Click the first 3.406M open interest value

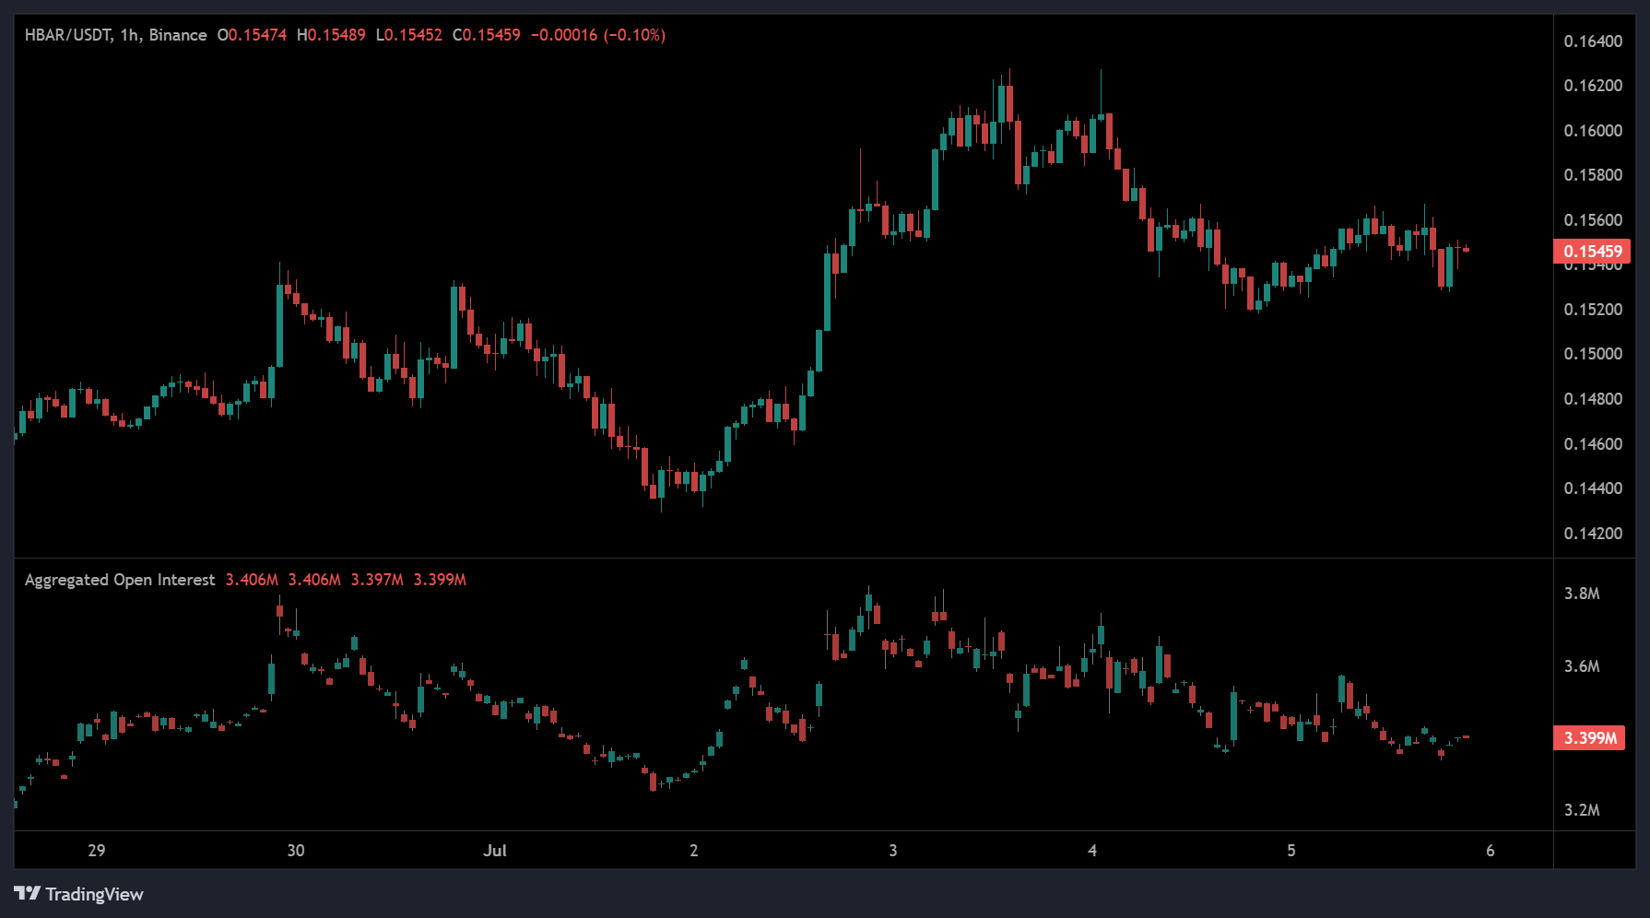coord(252,580)
